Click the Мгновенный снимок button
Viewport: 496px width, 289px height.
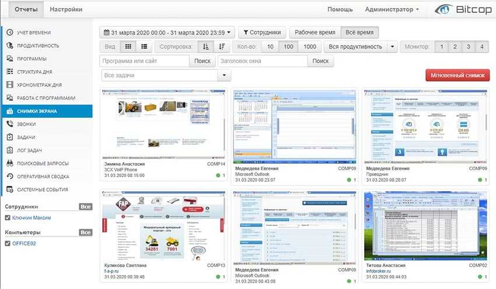457,76
